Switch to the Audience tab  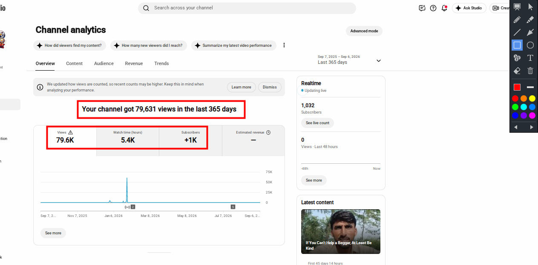[104, 63]
